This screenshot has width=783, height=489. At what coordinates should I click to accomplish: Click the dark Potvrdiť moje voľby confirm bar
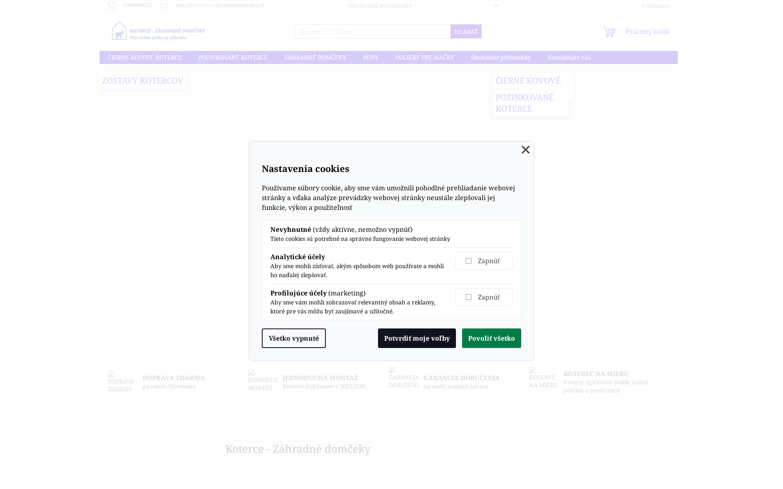pyautogui.click(x=417, y=338)
